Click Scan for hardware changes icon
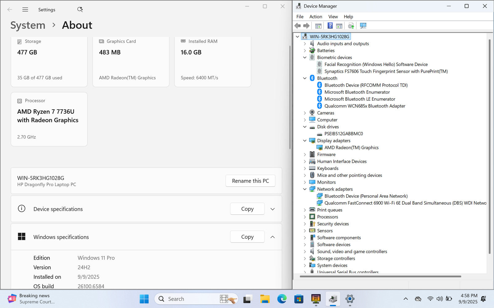Image resolution: width=494 pixels, height=308 pixels. (363, 26)
